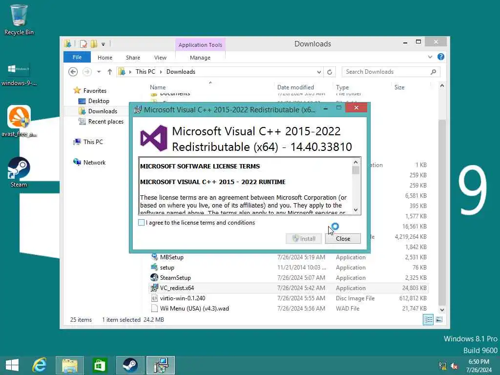The image size is (500, 375).
Task: Switch to VC++ installer taskbar button
Action: pyautogui.click(x=160, y=365)
